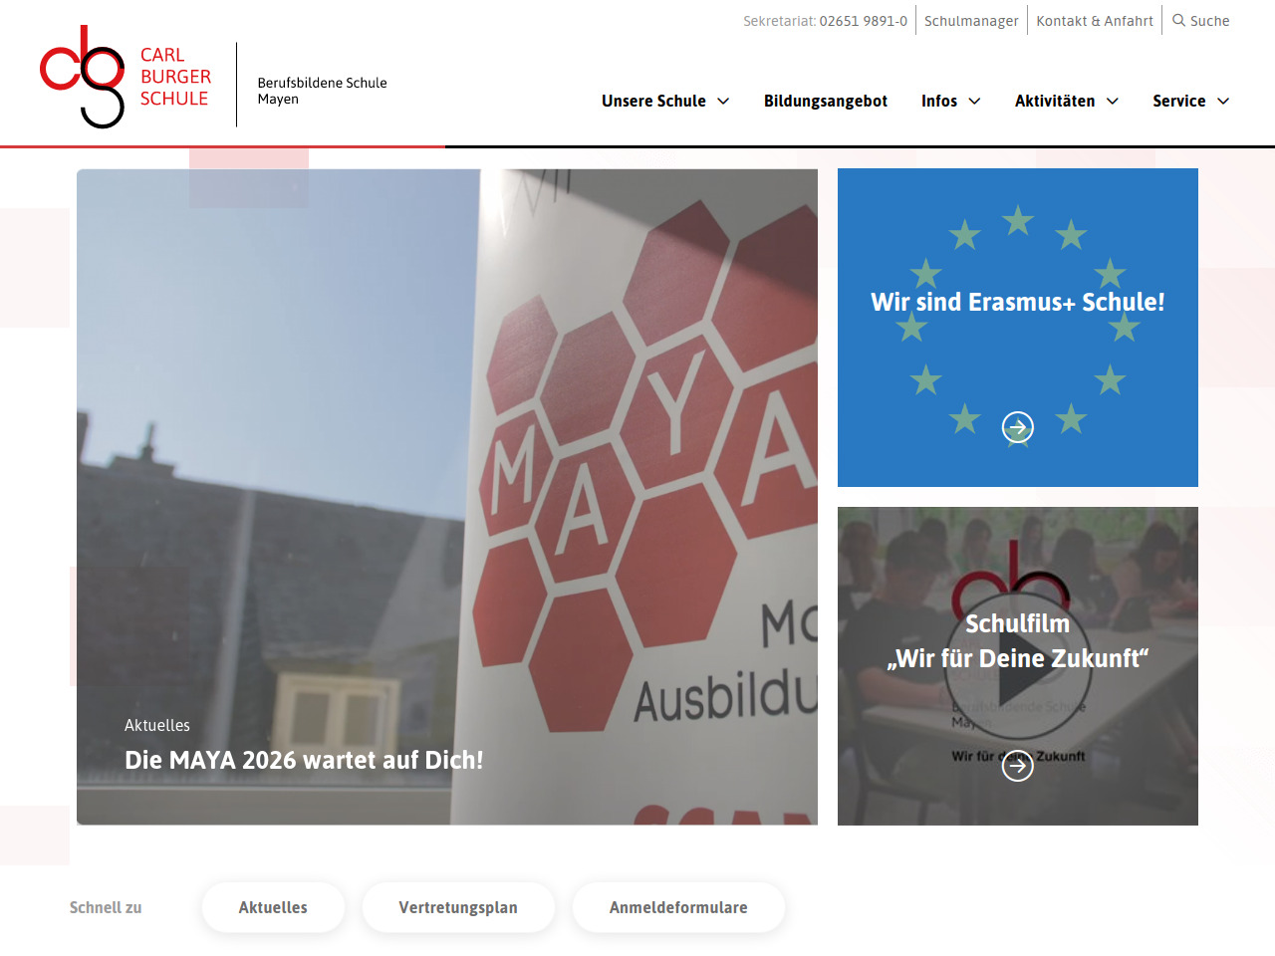Viewport: 1275px width, 956px height.
Task: Expand the Infos dropdown chevron
Action: 974,102
